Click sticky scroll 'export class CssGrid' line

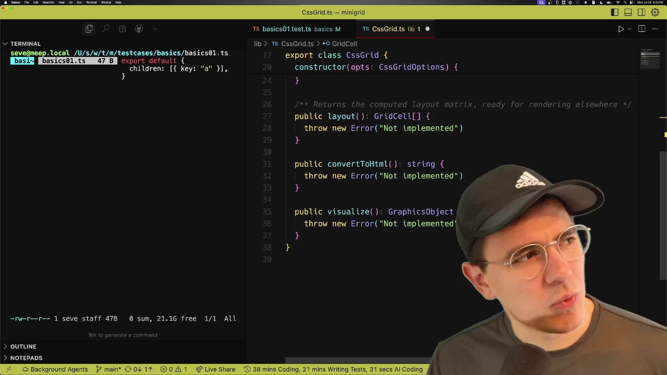point(336,55)
